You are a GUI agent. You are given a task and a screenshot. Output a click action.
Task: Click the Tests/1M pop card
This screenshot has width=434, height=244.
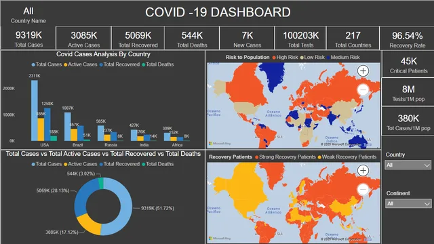408,92
